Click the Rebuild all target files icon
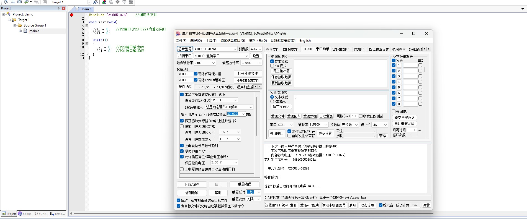The width and height of the screenshot is (527, 219). tap(19, 2)
